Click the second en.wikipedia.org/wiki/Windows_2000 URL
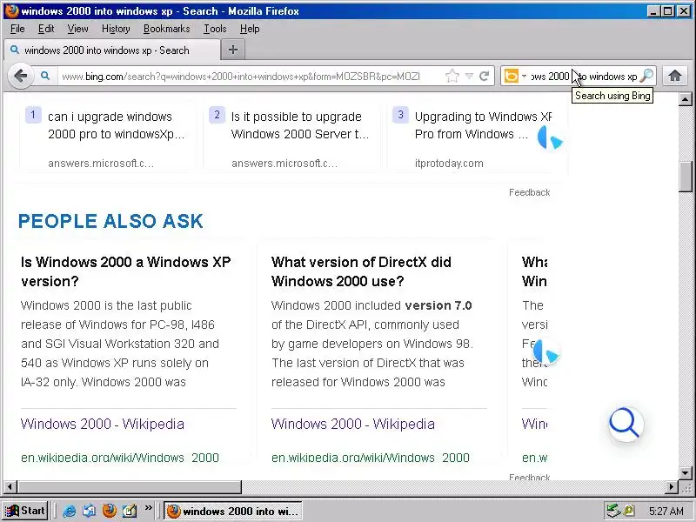The image size is (696, 522). coord(371,458)
